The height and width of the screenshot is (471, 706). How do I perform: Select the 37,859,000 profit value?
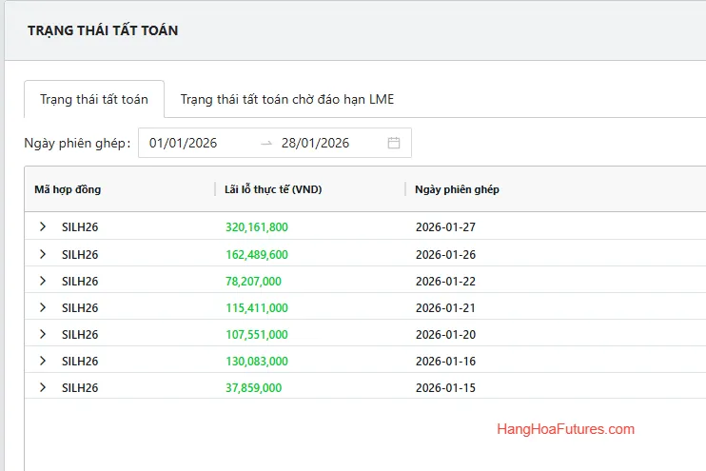coord(252,387)
